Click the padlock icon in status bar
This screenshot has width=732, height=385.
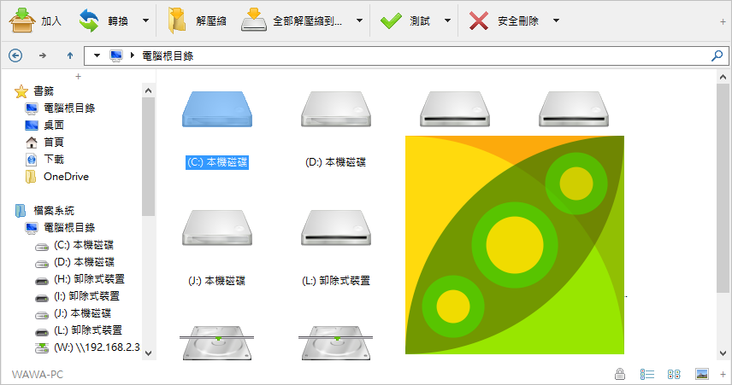[620, 374]
